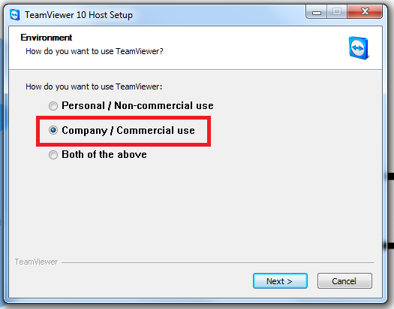This screenshot has width=394, height=309.
Task: Click the greyed-out maximize button
Action: (x=337, y=12)
